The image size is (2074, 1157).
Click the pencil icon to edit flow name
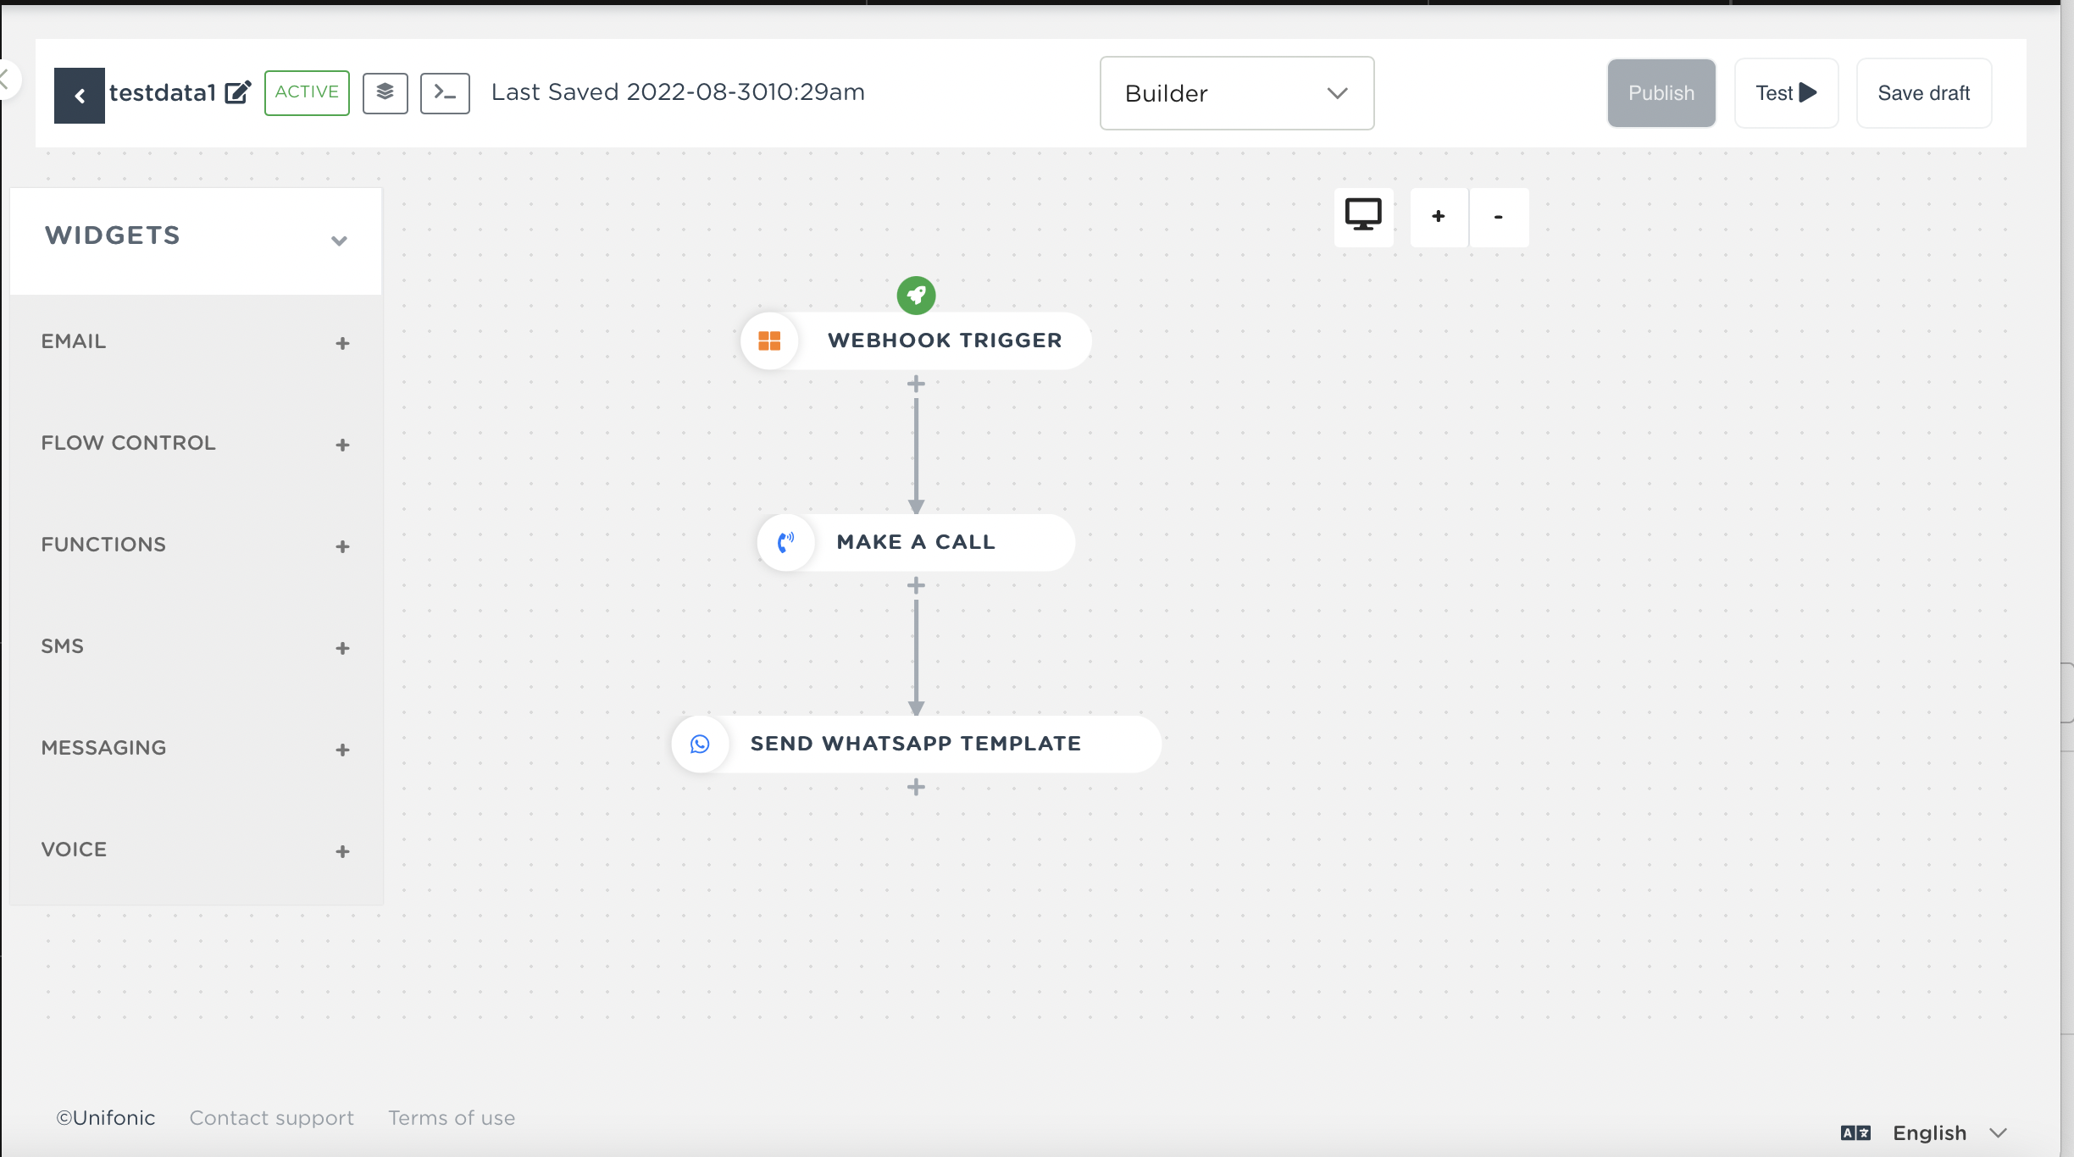[x=238, y=92]
